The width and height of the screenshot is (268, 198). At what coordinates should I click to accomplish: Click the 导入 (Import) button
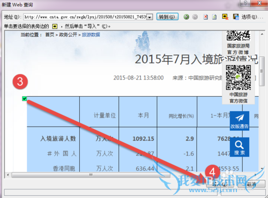click(220, 184)
